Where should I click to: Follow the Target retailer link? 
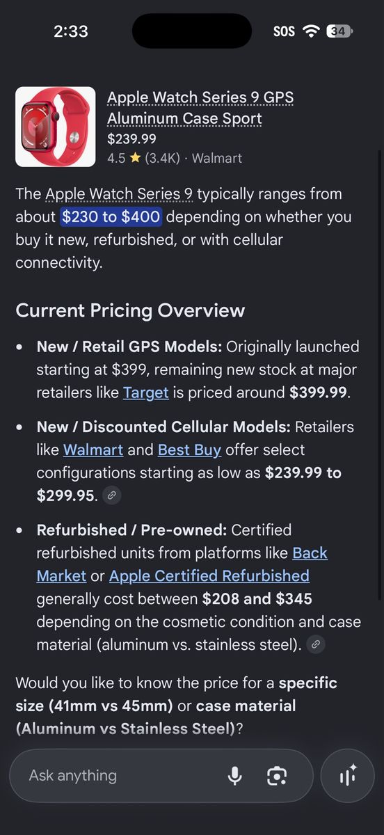click(146, 392)
